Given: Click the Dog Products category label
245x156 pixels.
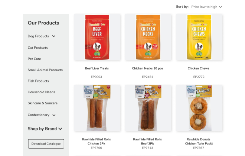Looking at the screenshot, I should point(38,36).
